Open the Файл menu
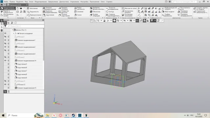The height and width of the screenshot is (118, 210). point(6,2)
